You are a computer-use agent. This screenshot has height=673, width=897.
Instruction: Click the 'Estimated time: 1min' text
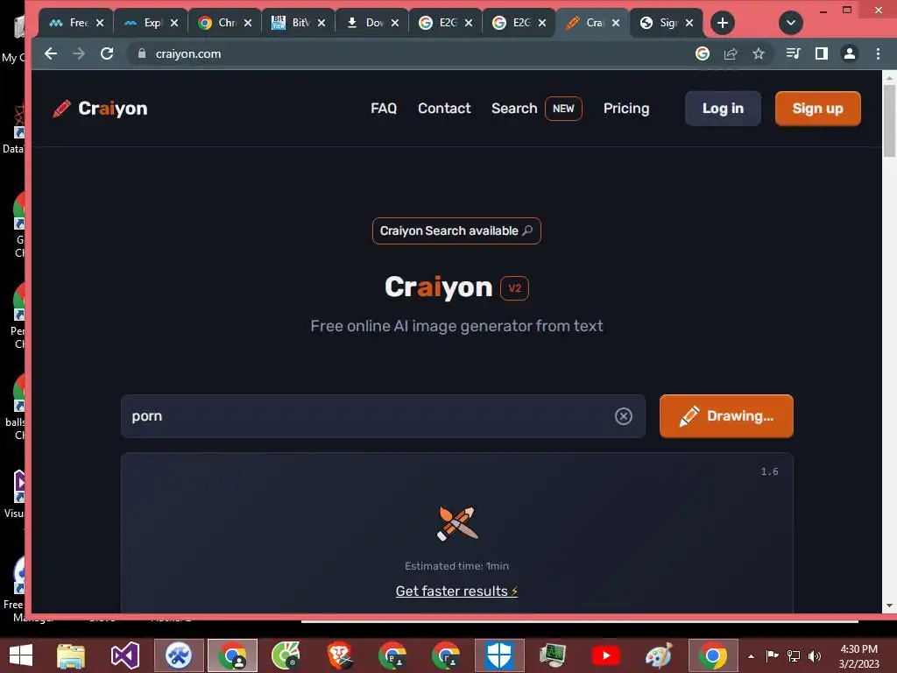coord(456,566)
